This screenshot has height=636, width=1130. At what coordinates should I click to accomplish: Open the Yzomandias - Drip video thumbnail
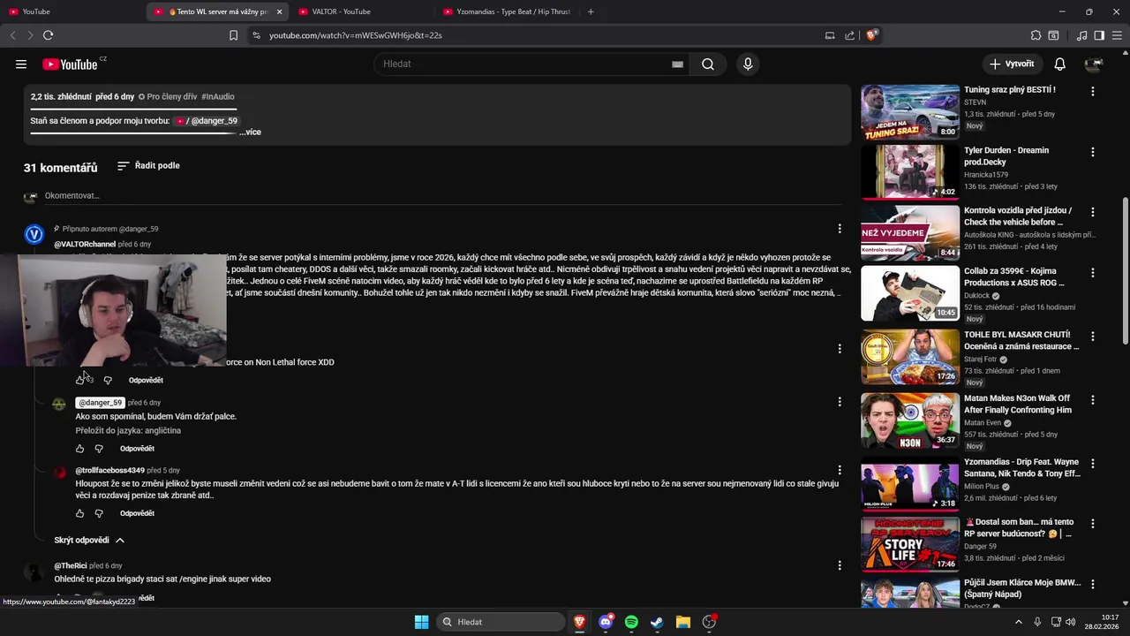(910, 484)
